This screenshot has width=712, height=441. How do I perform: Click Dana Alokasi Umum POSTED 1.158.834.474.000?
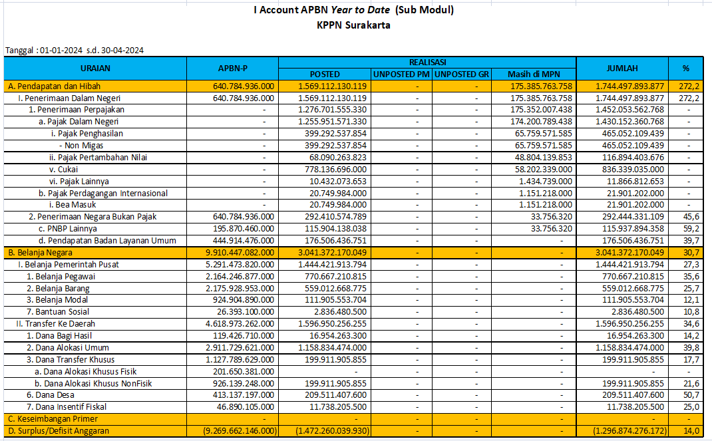pos(333,348)
